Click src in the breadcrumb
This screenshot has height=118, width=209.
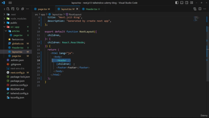tap(36, 14)
